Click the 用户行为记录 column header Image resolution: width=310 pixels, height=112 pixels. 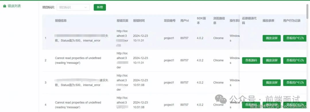292,21
